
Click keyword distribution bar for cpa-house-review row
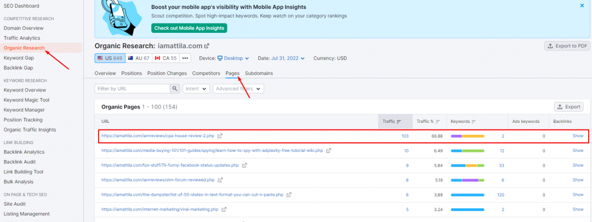coord(467,136)
